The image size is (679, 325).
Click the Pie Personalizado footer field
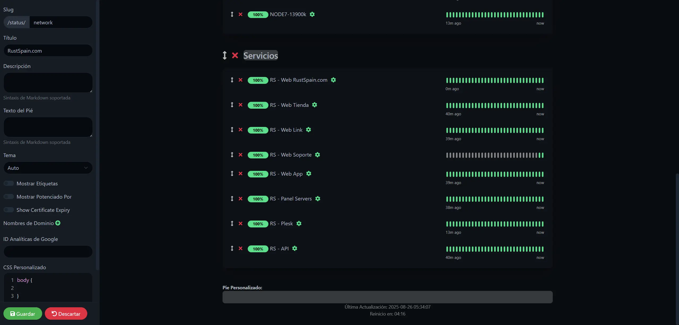click(x=388, y=297)
